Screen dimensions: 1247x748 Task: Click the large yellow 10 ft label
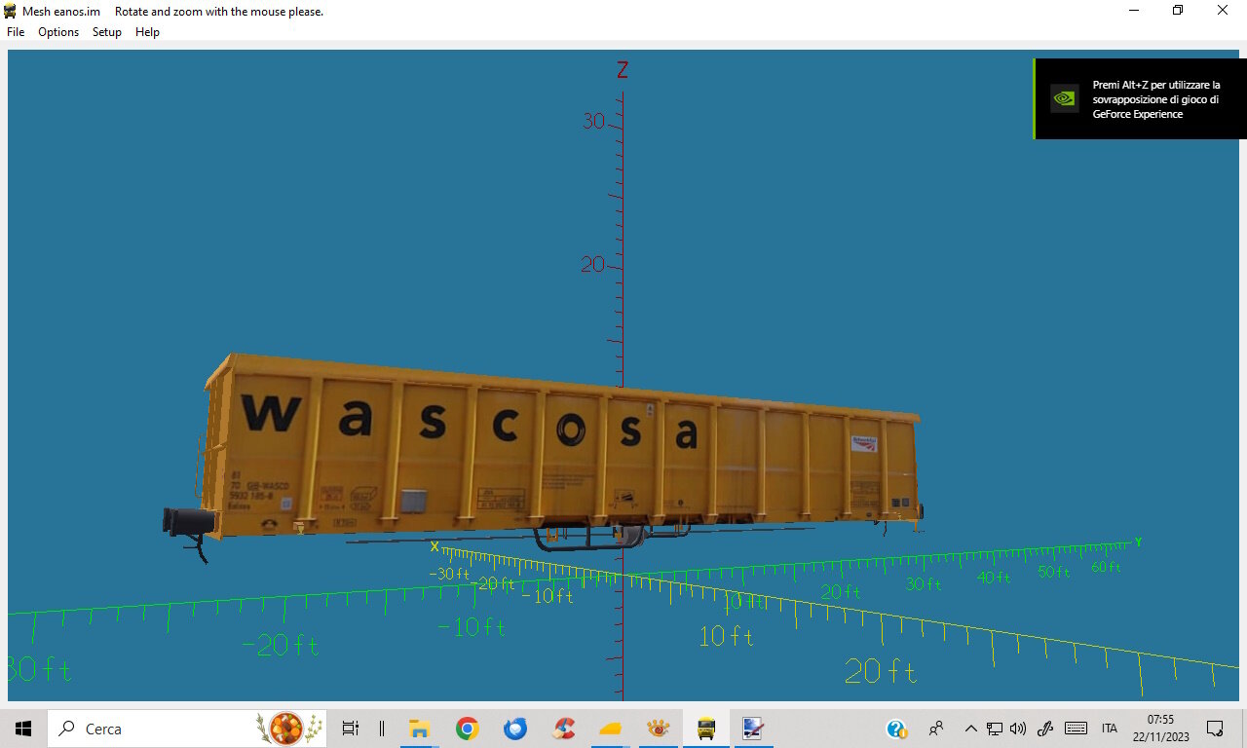click(727, 637)
